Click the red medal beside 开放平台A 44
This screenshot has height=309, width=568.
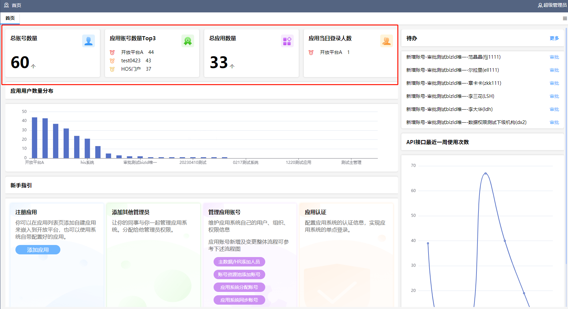112,52
